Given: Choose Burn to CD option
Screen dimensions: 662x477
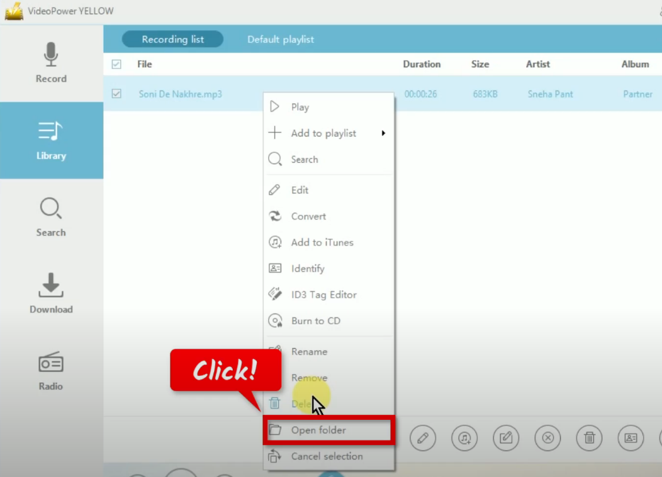Looking at the screenshot, I should (x=315, y=321).
